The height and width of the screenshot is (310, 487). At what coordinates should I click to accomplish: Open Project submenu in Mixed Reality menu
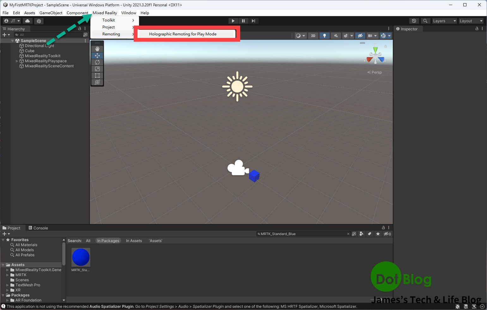tap(114, 27)
